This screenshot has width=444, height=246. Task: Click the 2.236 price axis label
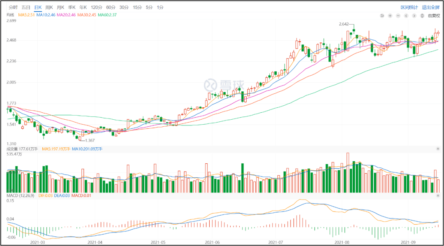[12, 62]
